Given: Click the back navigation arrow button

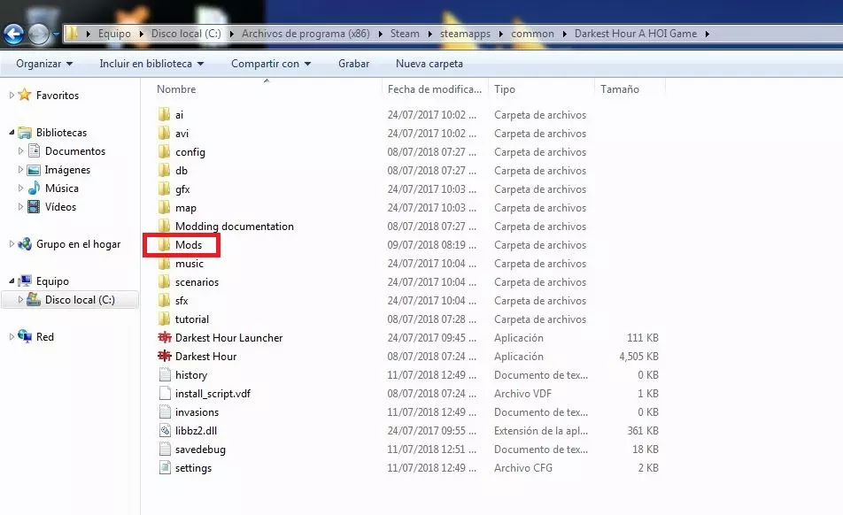Looking at the screenshot, I should tap(14, 35).
